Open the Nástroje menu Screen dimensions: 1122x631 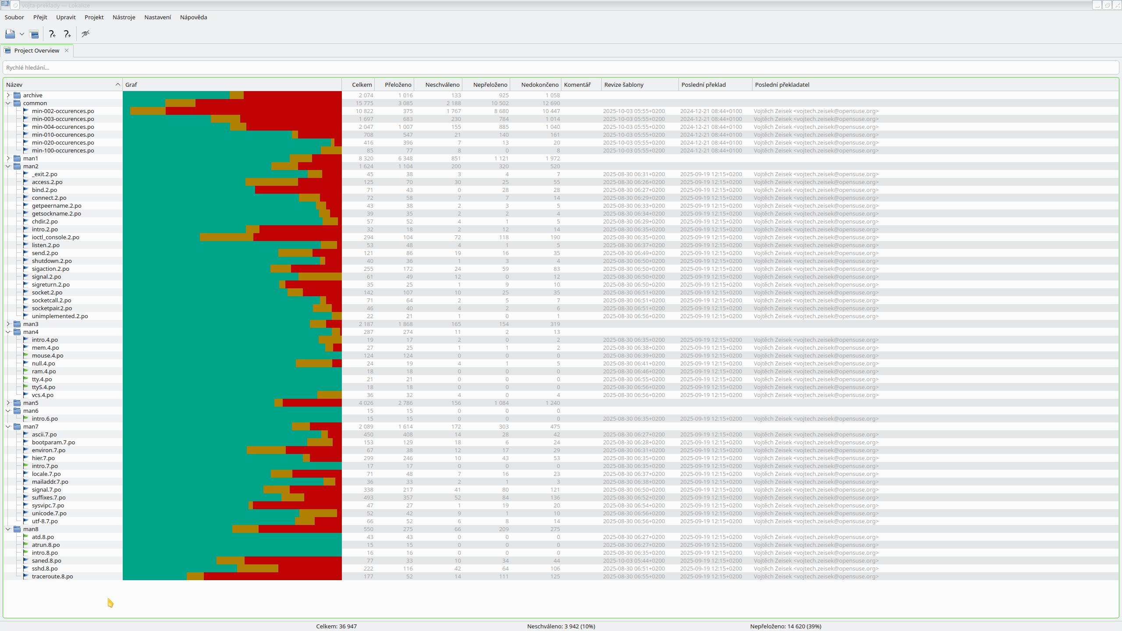(124, 17)
